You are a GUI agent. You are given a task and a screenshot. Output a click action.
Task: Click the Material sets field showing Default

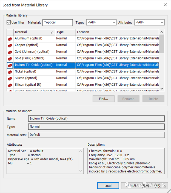[96, 135]
